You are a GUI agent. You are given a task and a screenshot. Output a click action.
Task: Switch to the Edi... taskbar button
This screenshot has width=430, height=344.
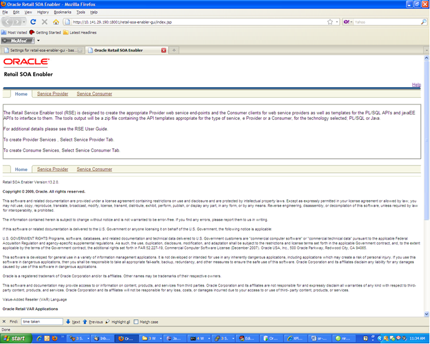[247, 338]
